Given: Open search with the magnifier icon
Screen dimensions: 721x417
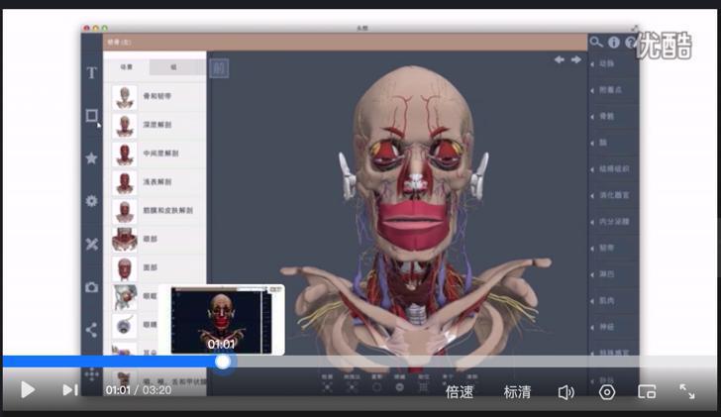Looking at the screenshot, I should pyautogui.click(x=596, y=43).
